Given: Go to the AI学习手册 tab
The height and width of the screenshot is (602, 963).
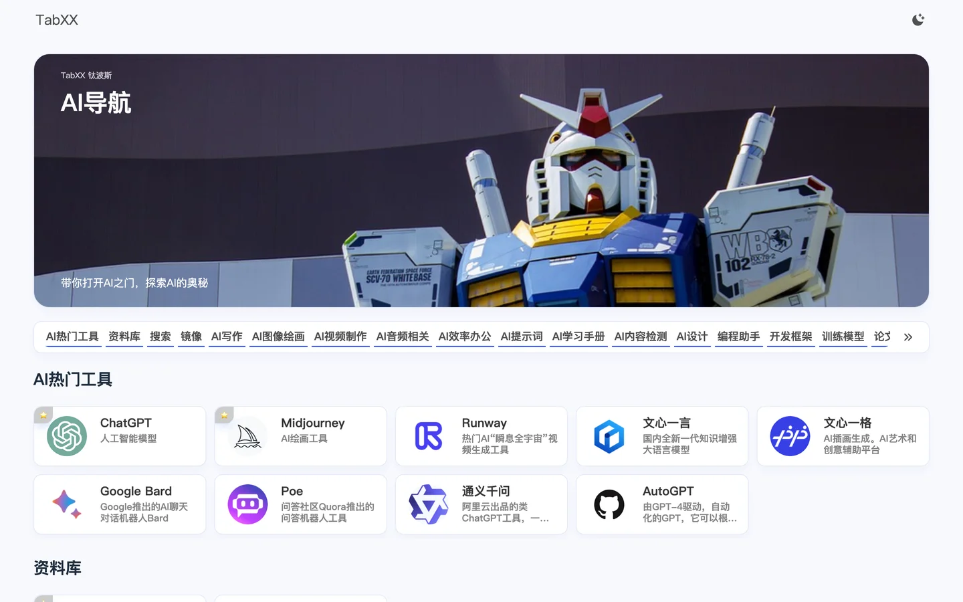Looking at the screenshot, I should (578, 336).
